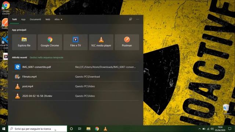Open the notification center icon

click(x=229, y=129)
